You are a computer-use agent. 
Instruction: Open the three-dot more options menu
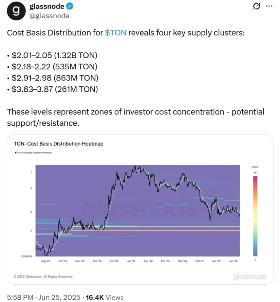[268, 6]
